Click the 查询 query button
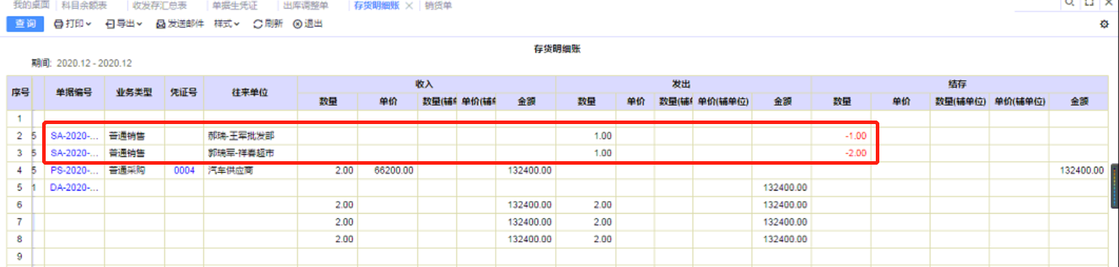The width and height of the screenshot is (1119, 267). (25, 24)
